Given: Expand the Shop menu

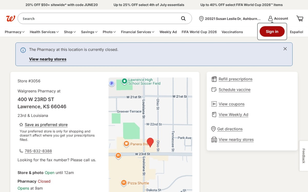Looking at the screenshot, I should 70,32.
